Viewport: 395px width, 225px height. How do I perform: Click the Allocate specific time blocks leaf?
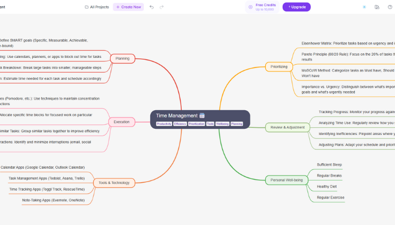click(46, 115)
